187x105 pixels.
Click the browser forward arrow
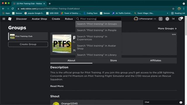(8, 9)
